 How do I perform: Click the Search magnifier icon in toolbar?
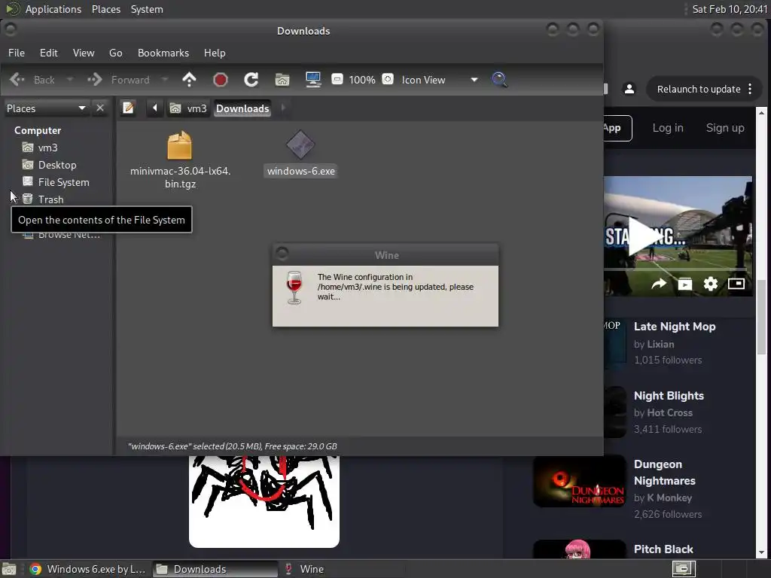(499, 80)
